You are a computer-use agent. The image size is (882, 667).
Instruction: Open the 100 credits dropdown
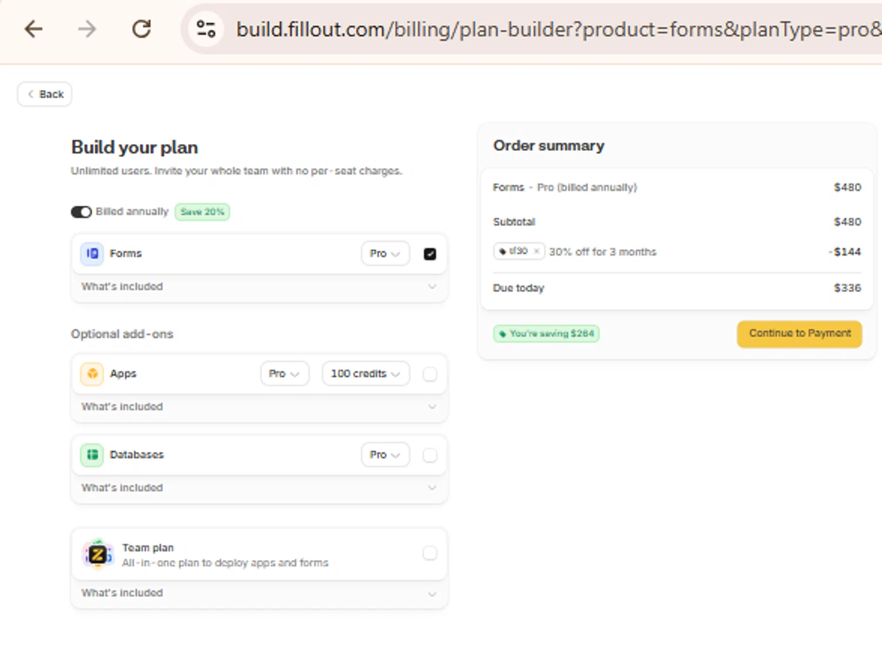point(366,374)
